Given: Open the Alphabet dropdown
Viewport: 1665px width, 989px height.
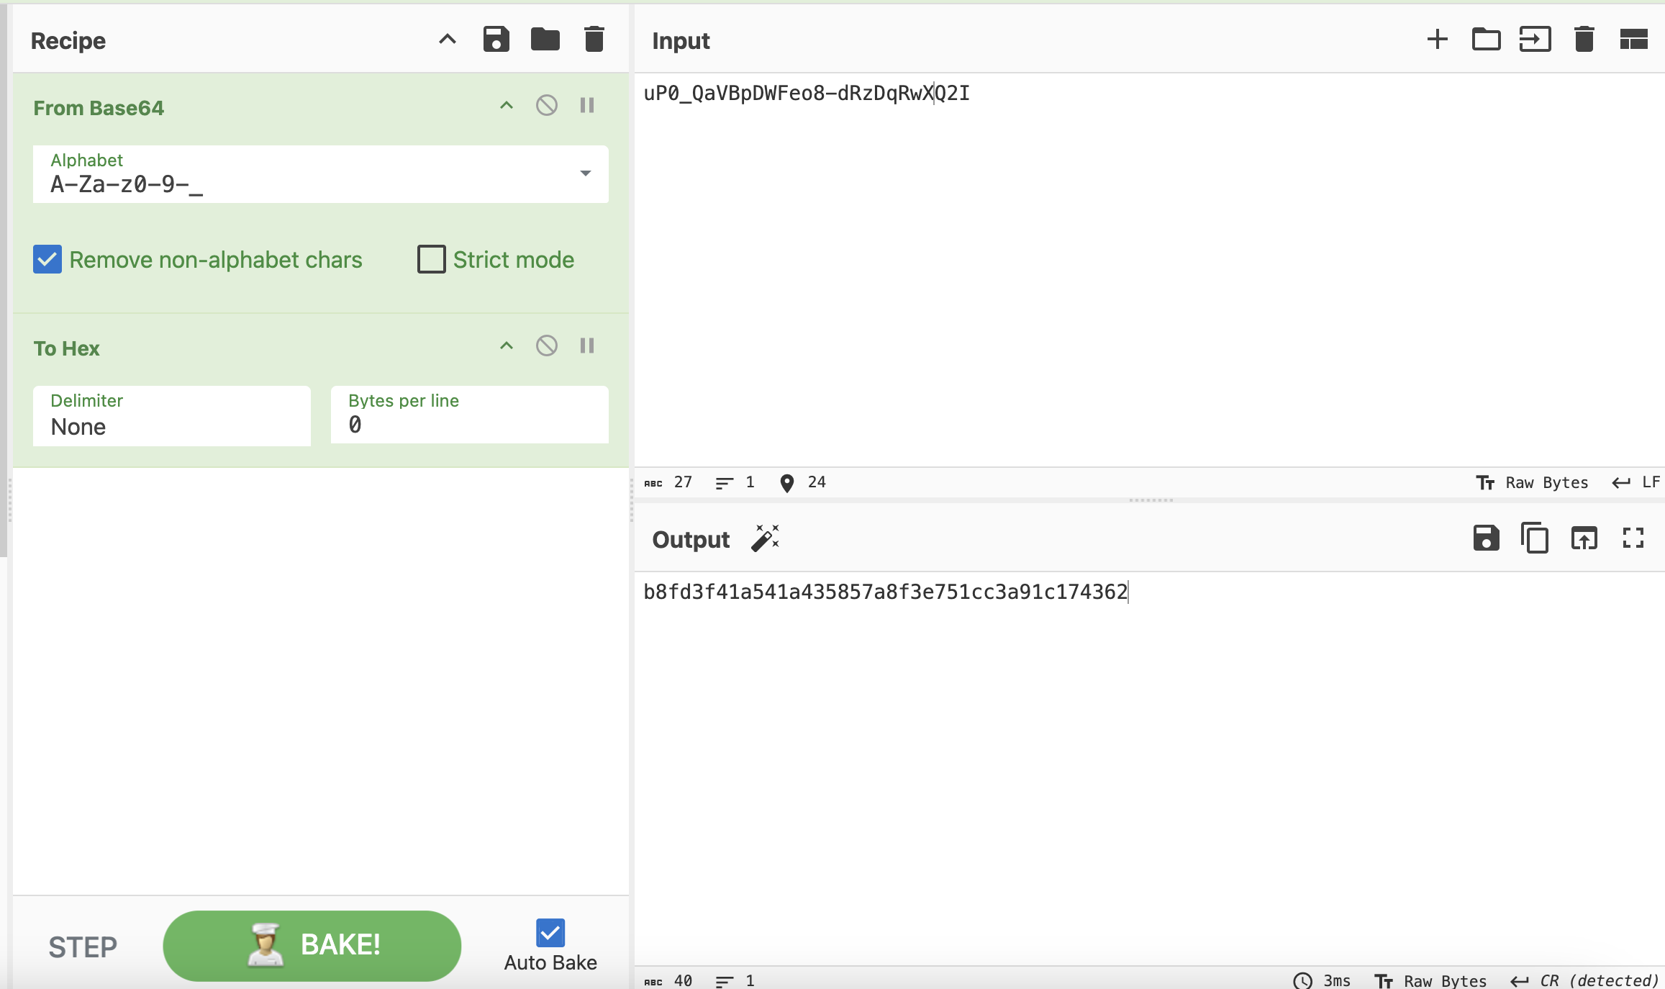Looking at the screenshot, I should (x=585, y=173).
